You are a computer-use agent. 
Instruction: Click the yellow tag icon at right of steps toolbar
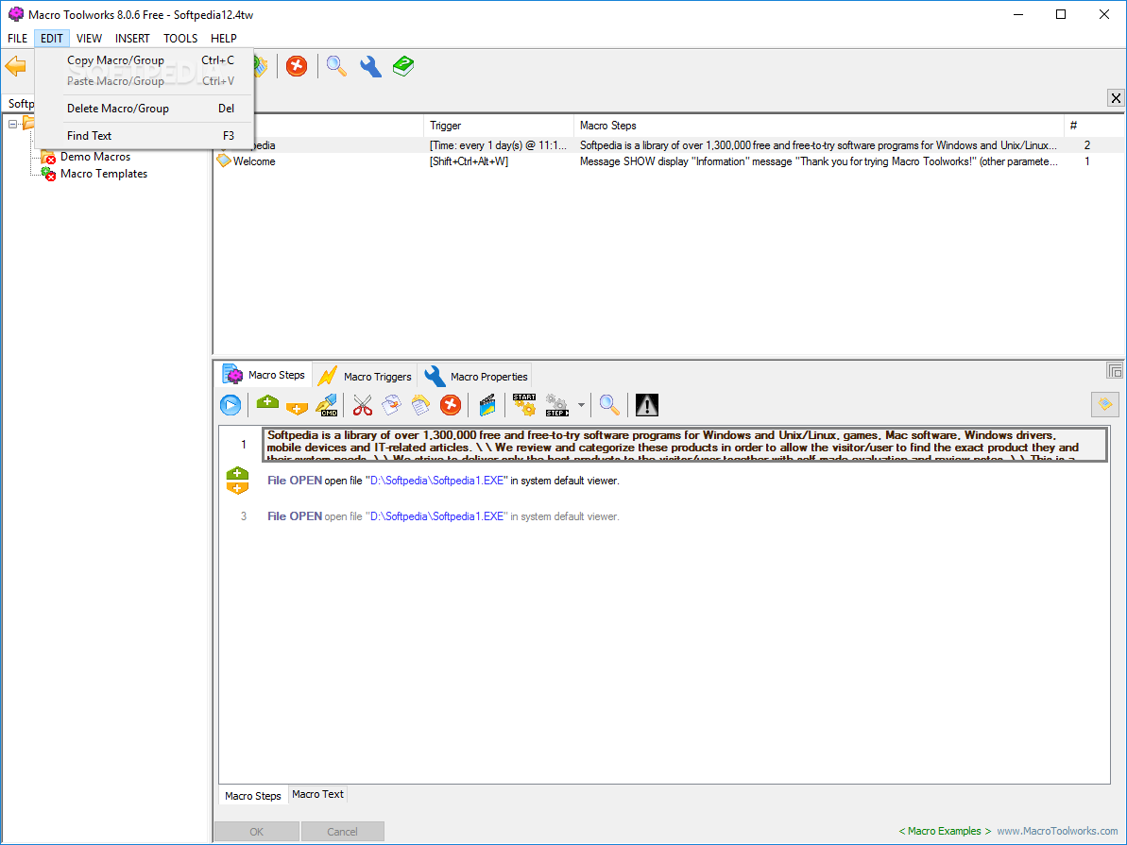point(1105,404)
